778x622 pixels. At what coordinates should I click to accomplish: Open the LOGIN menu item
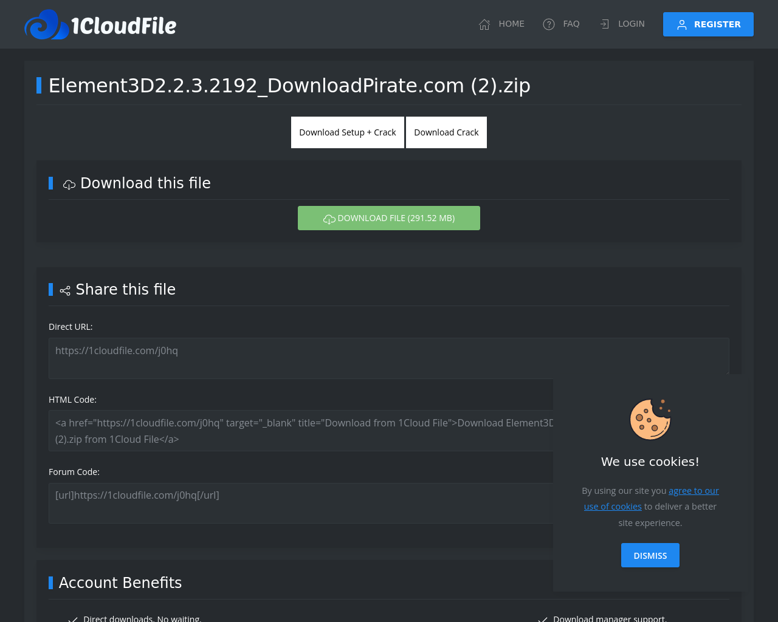(622, 24)
